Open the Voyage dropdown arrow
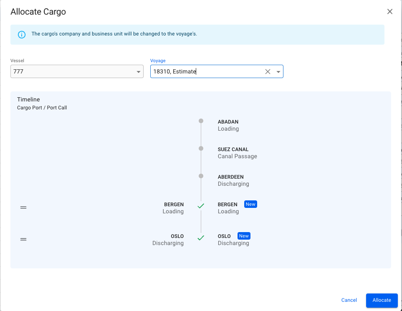This screenshot has width=402, height=311. [278, 72]
